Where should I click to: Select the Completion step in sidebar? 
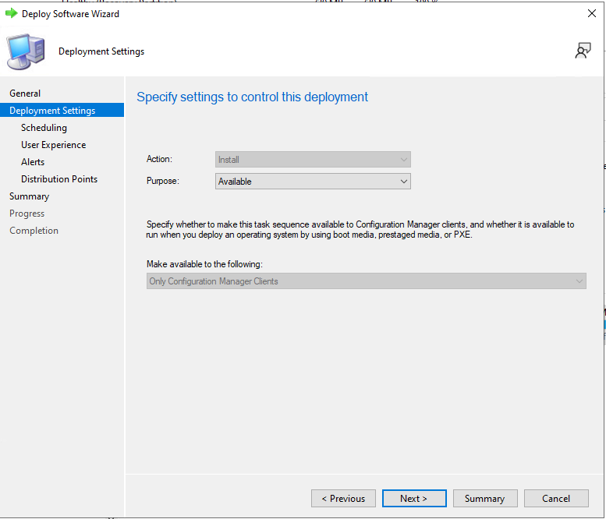coord(34,231)
